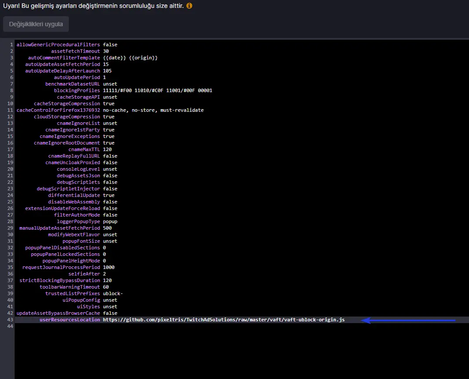Click the cnameIgnoreList unset value
469x379 pixels.
[110, 123]
